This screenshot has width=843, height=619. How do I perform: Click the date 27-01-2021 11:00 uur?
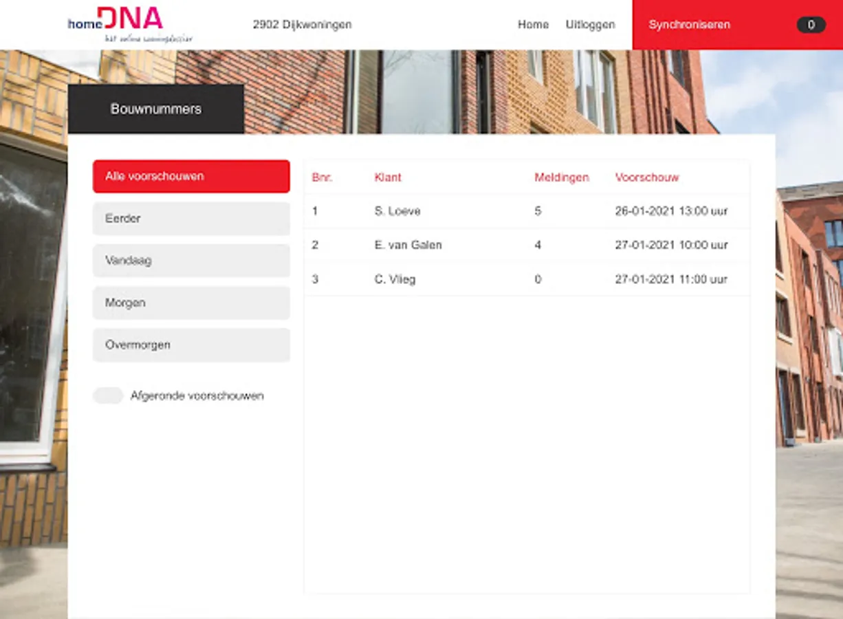click(671, 279)
